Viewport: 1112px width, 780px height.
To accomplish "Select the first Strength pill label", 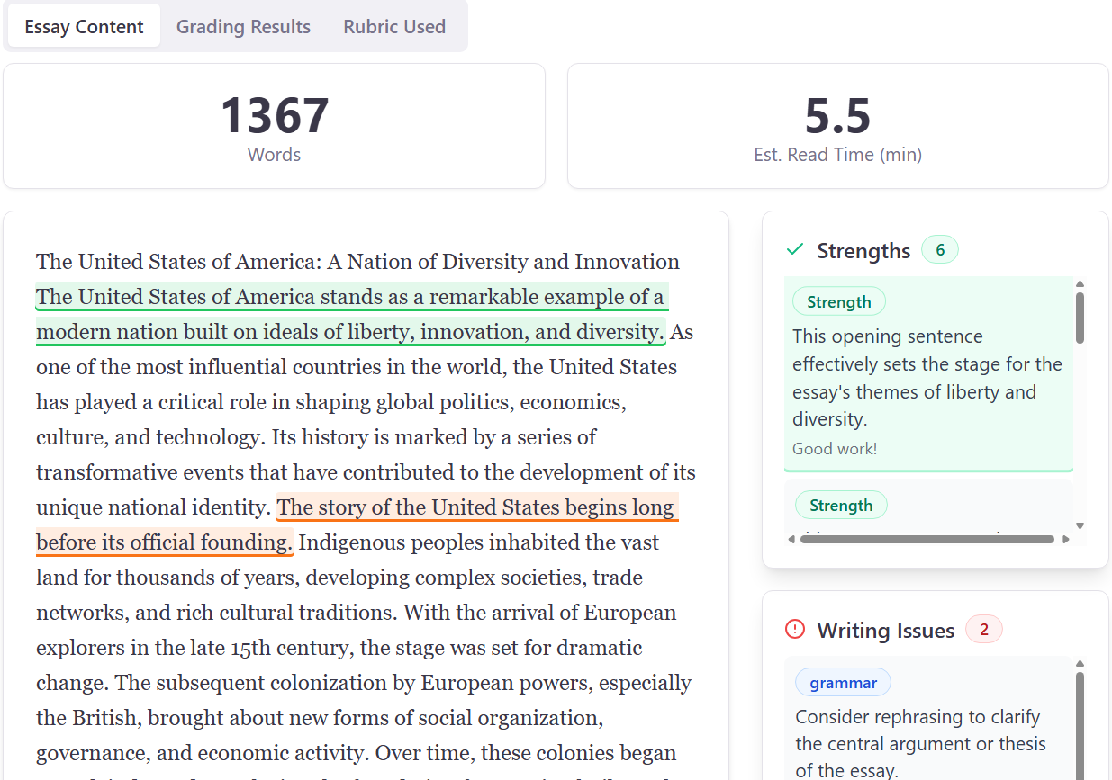I will pyautogui.click(x=838, y=301).
